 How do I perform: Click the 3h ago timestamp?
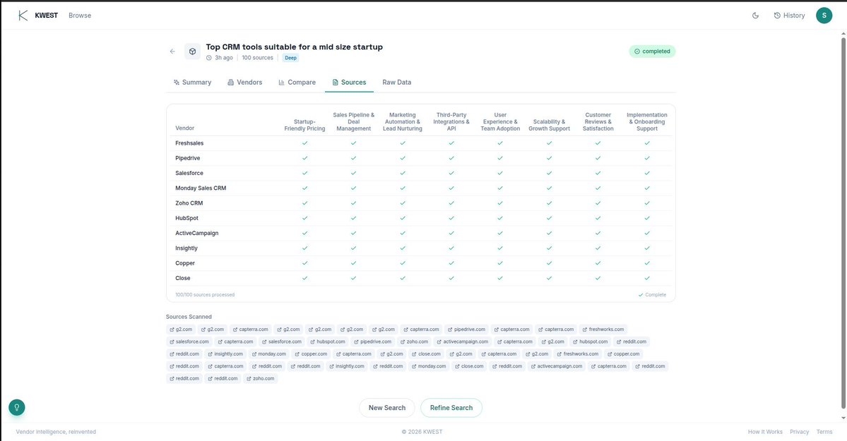(220, 58)
